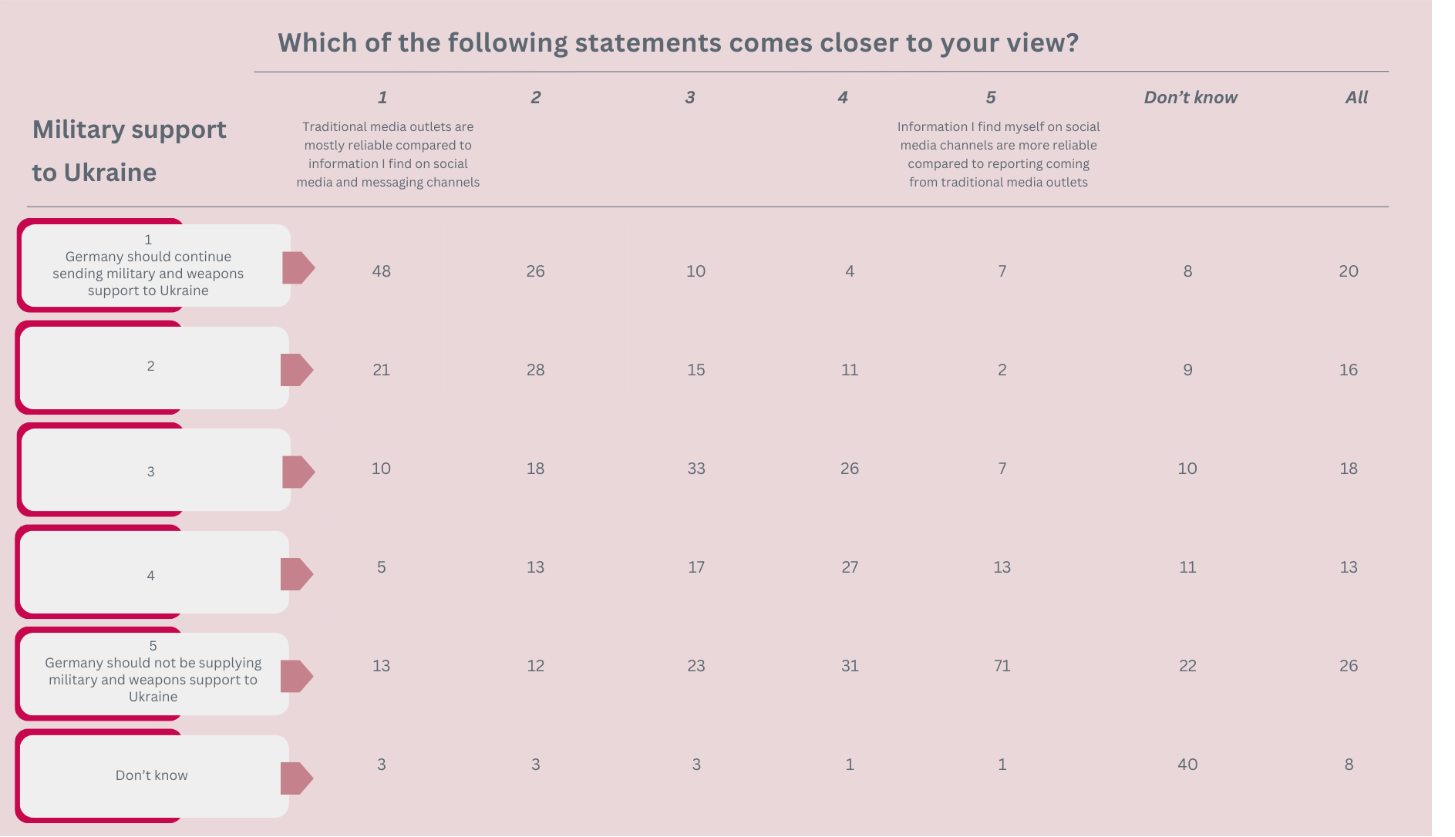Select the 'Germany should not be supplying' box
Image resolution: width=1455 pixels, height=837 pixels.
[x=153, y=674]
